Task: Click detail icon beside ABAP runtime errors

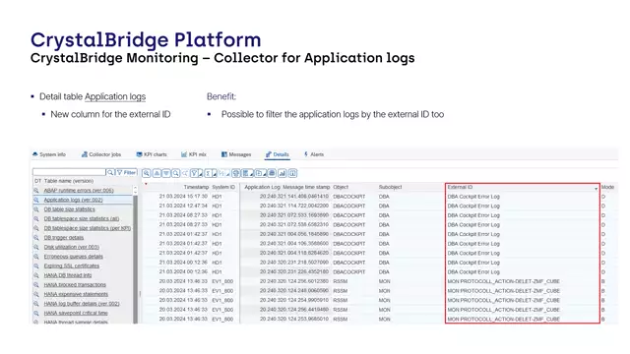Action: pos(36,191)
